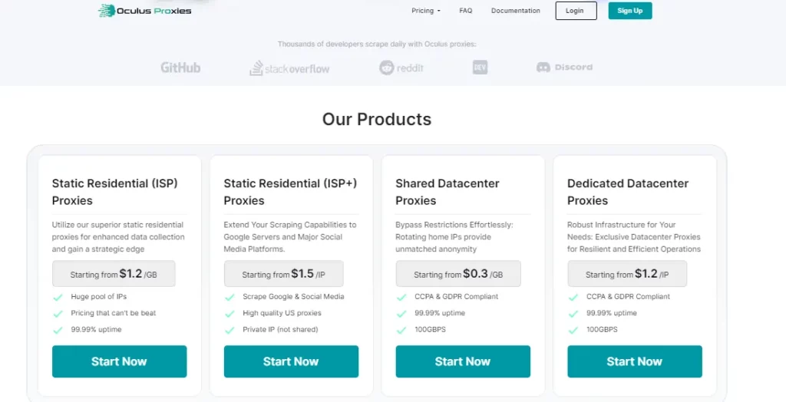
Task: Open the FAQ menu item
Action: tap(466, 11)
